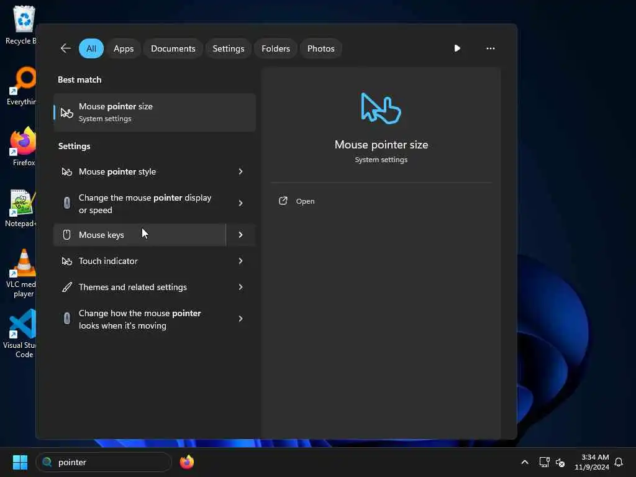Viewport: 636px width, 477px height.
Task: Select the All filter tab
Action: coord(91,48)
